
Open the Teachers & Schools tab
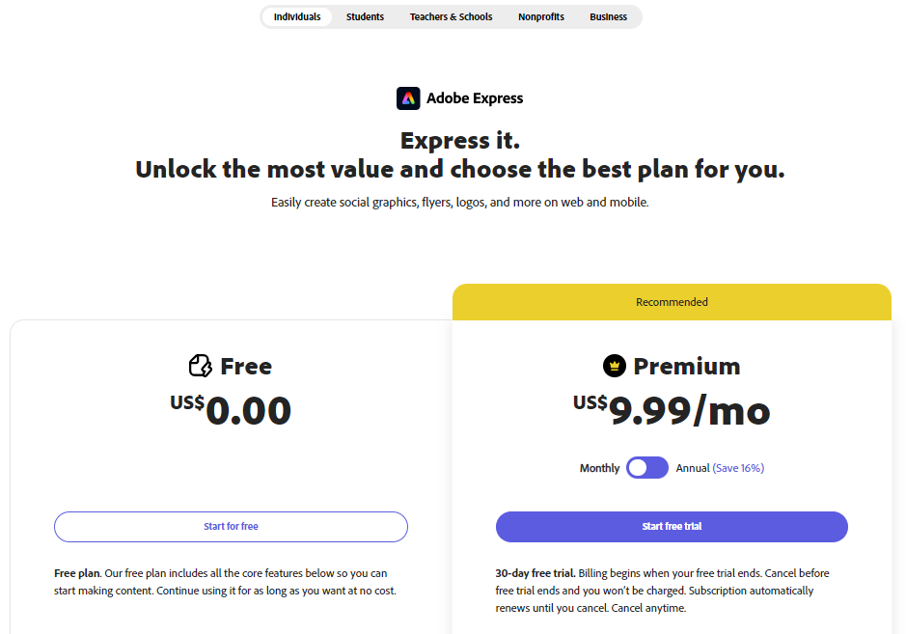pos(451,16)
